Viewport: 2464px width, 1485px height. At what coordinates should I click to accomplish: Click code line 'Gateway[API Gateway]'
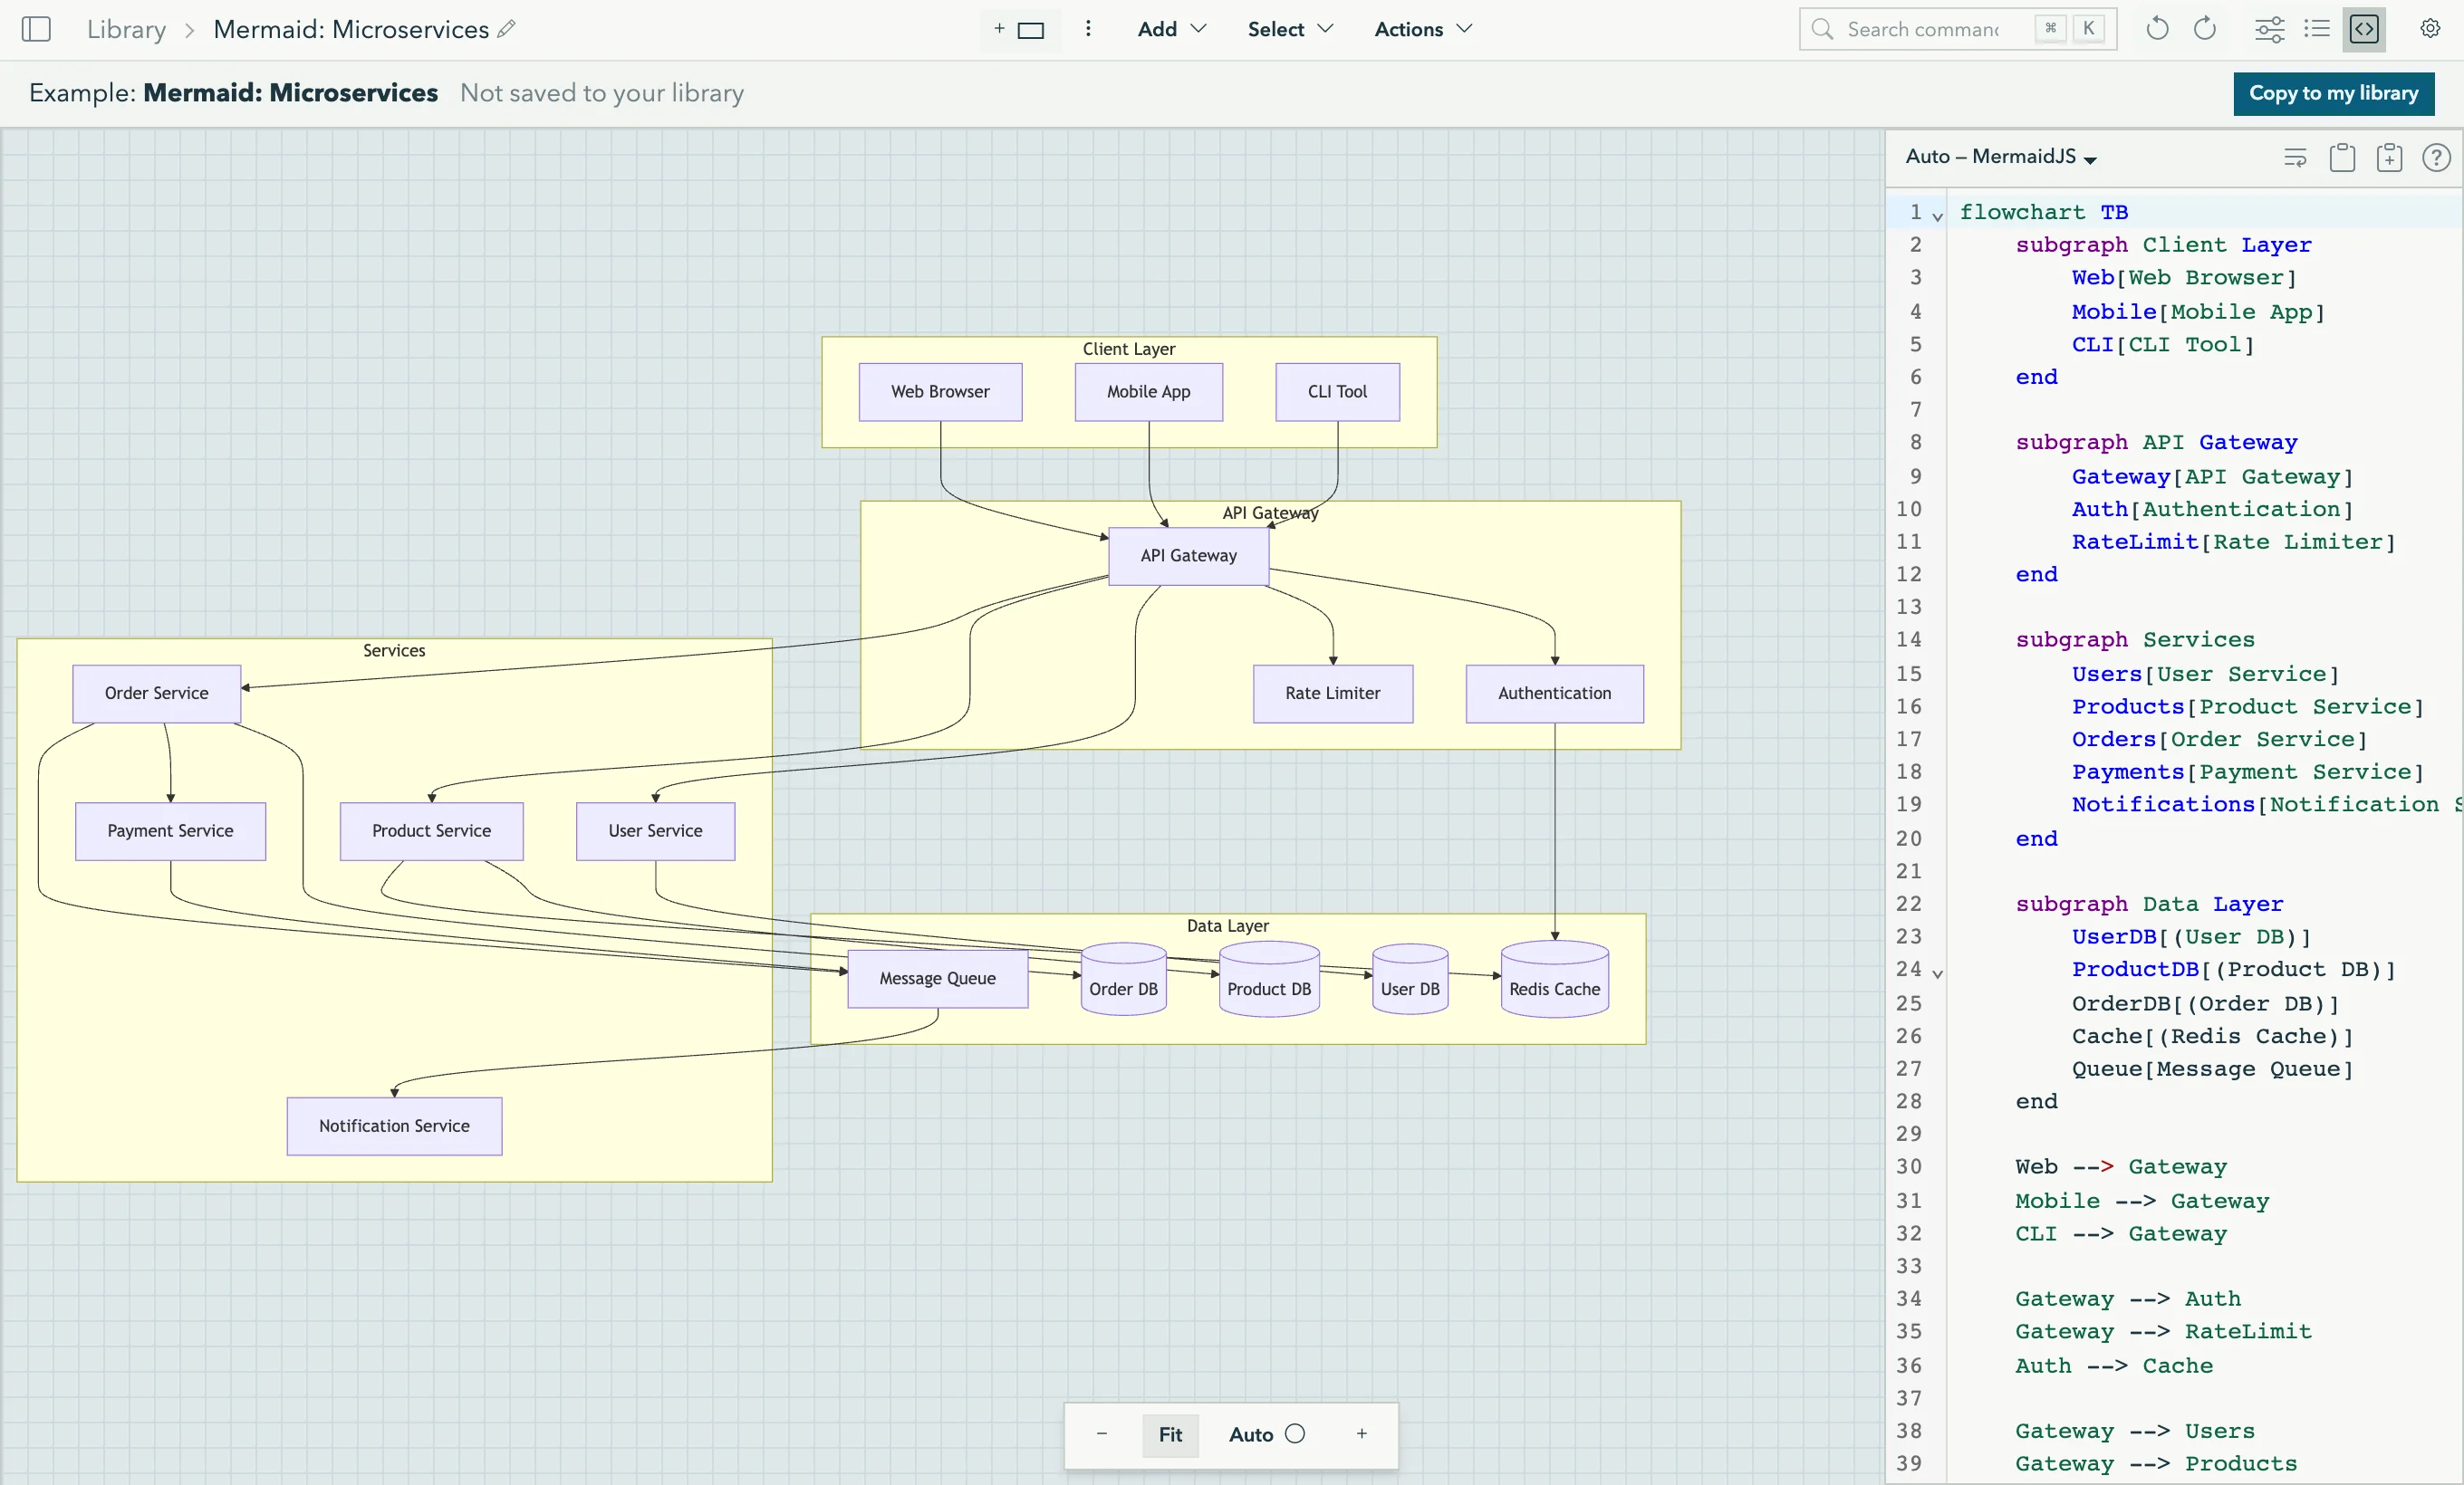[2212, 476]
